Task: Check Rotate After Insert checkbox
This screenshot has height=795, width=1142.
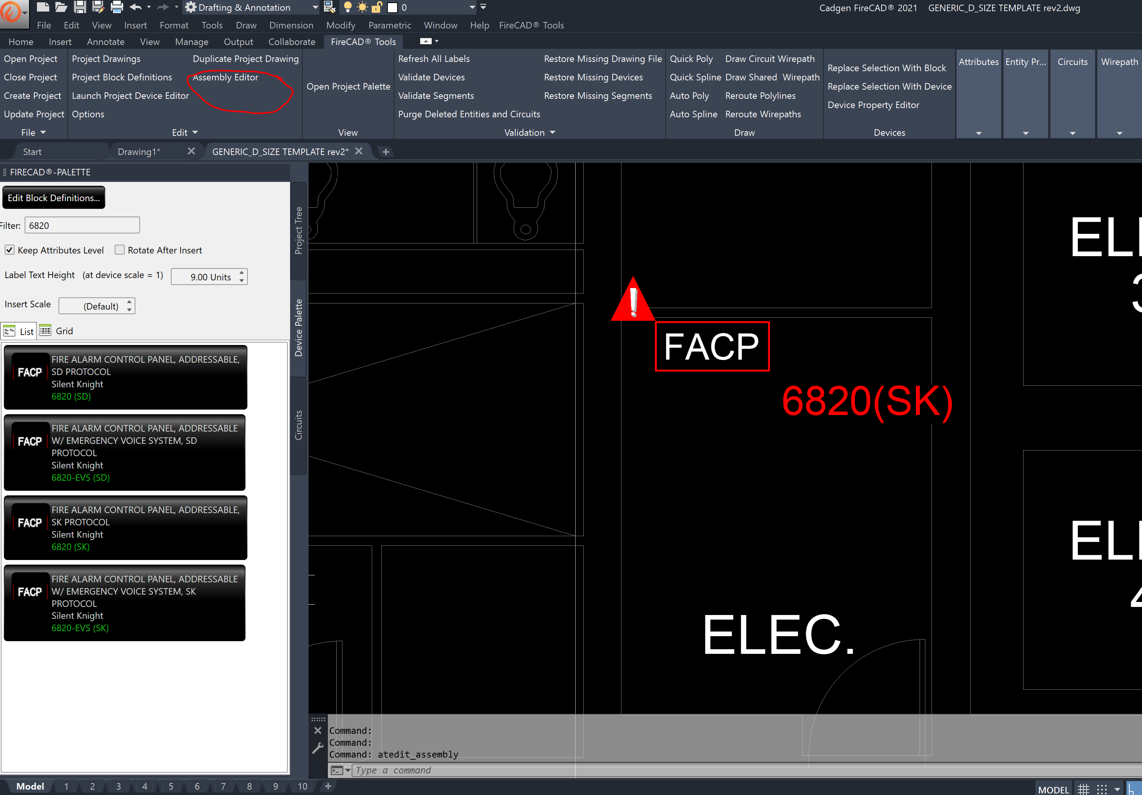Action: tap(119, 250)
